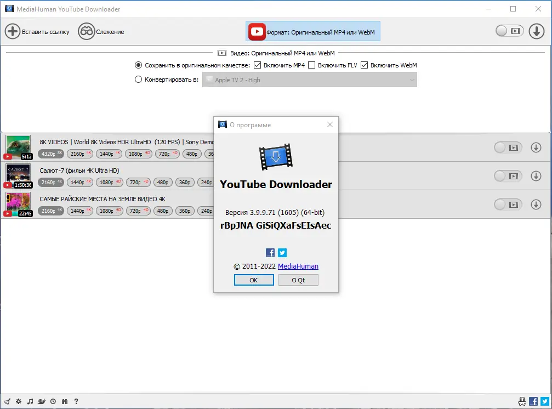Clear the download list with the broom icon
Viewport: 552px width, 409px height.
[7, 401]
